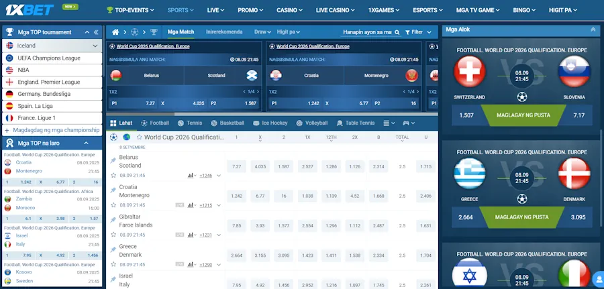Favorite Belarus–Scotland with star icon

pos(113,176)
